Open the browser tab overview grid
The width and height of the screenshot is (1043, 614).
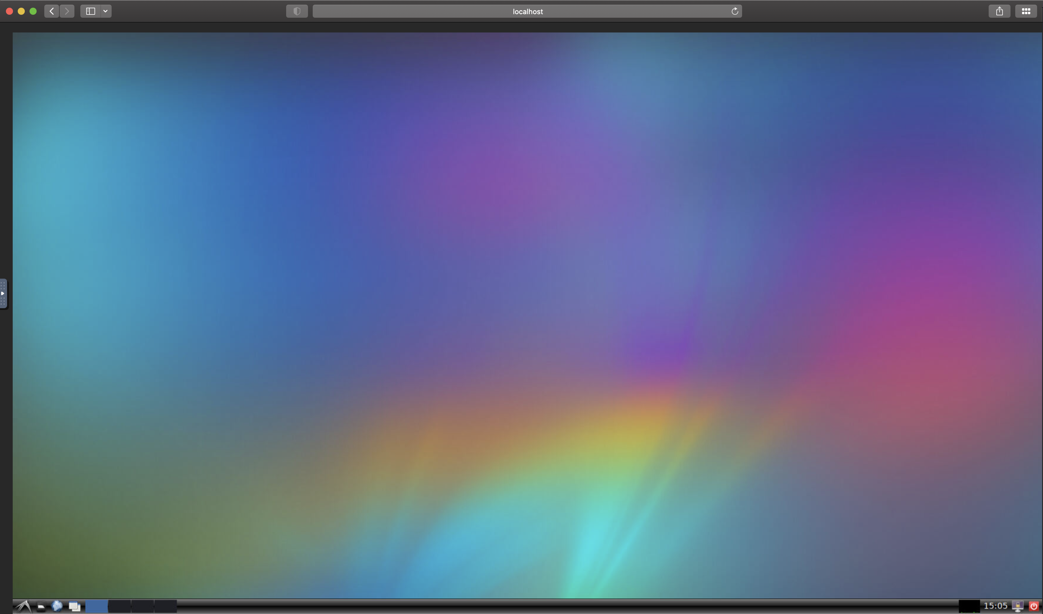pyautogui.click(x=1026, y=11)
